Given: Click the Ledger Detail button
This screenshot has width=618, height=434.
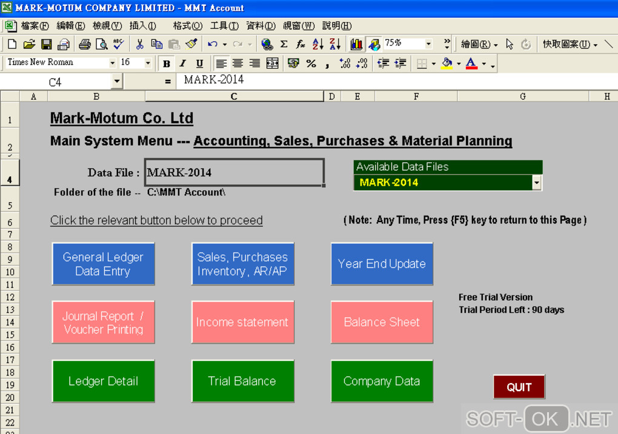Looking at the screenshot, I should tap(103, 381).
